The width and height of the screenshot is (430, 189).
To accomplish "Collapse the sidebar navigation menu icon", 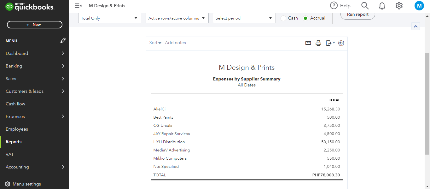I will tap(78, 6).
